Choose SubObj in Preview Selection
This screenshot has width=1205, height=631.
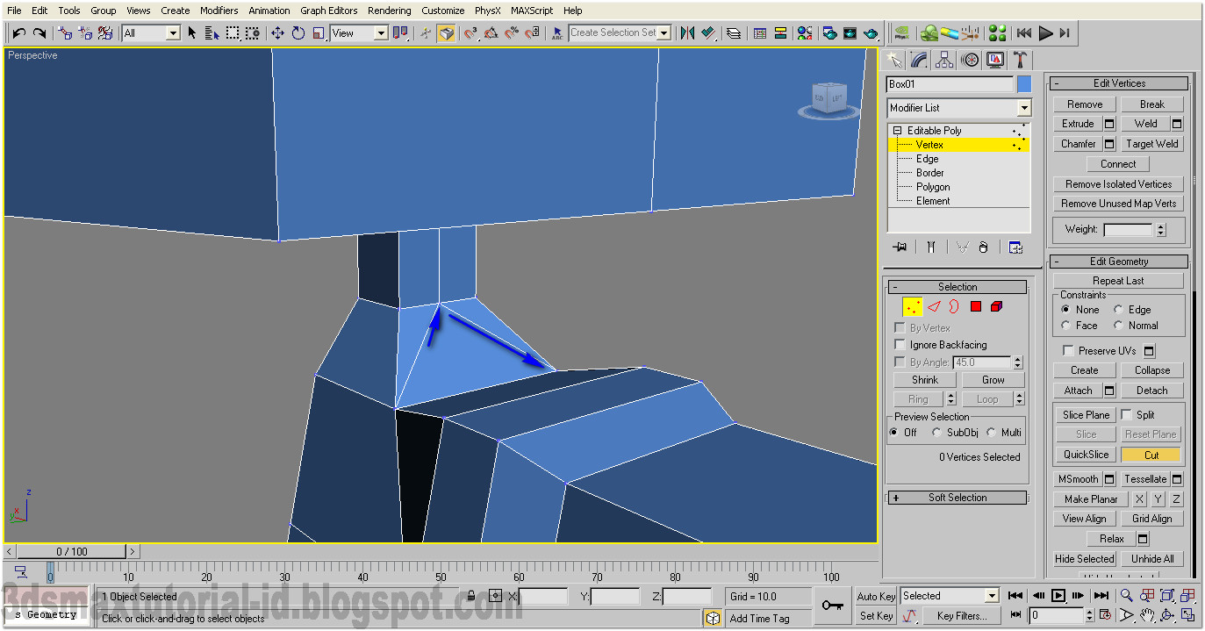point(937,432)
